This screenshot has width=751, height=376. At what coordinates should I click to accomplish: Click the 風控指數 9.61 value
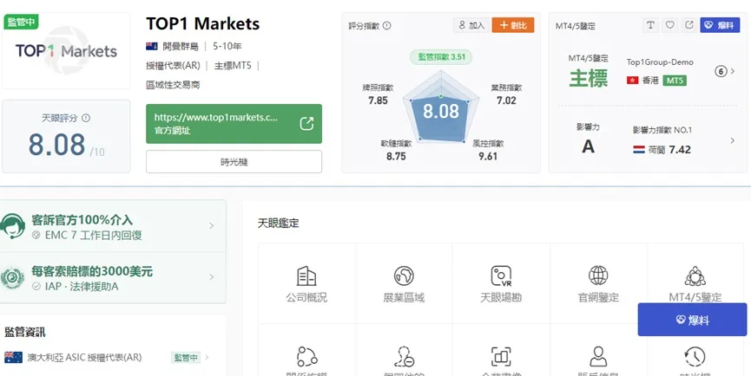(488, 156)
